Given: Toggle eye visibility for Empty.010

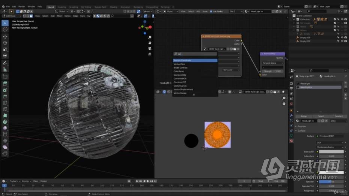Looking at the screenshot, I should tap(342, 41).
